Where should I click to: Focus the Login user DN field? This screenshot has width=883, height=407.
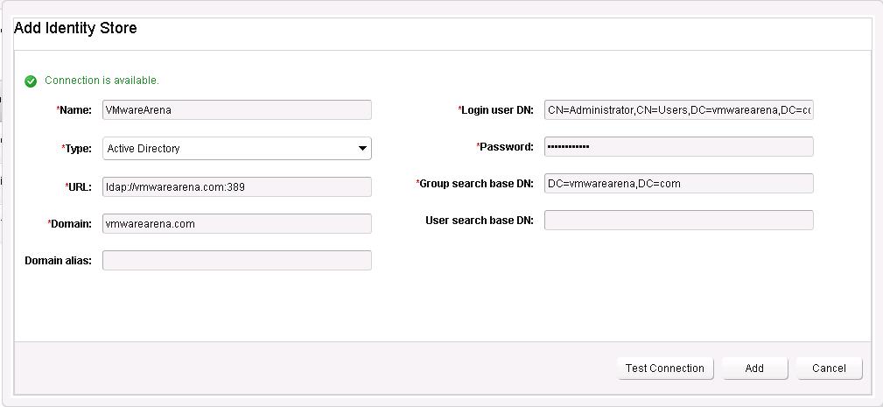678,110
